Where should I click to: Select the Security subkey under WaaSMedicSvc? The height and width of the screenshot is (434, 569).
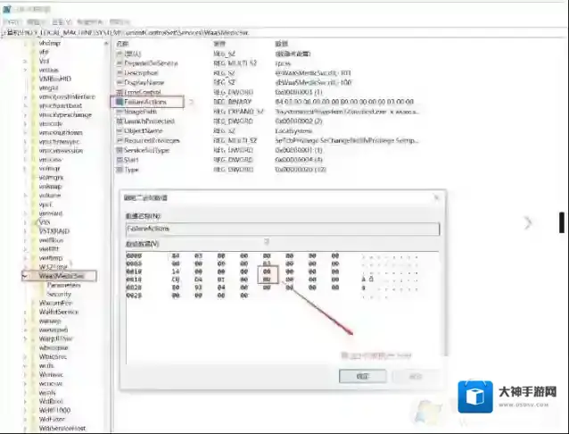point(58,294)
